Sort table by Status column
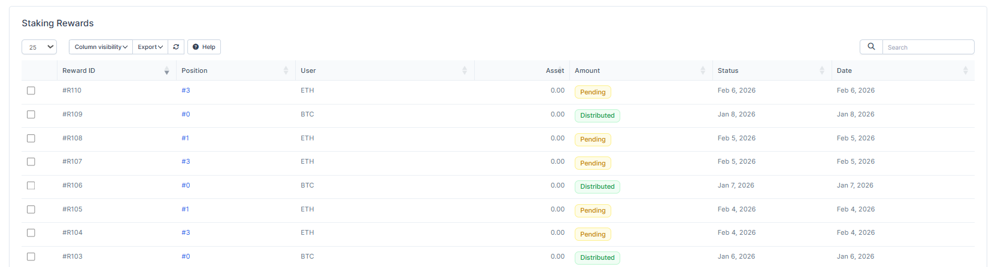This screenshot has height=267, width=995. [821, 70]
